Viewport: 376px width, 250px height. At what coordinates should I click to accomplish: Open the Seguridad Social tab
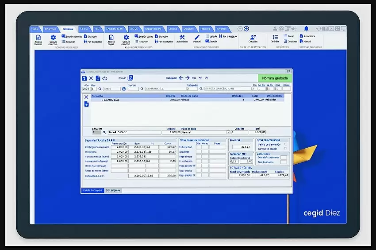[x=115, y=29]
